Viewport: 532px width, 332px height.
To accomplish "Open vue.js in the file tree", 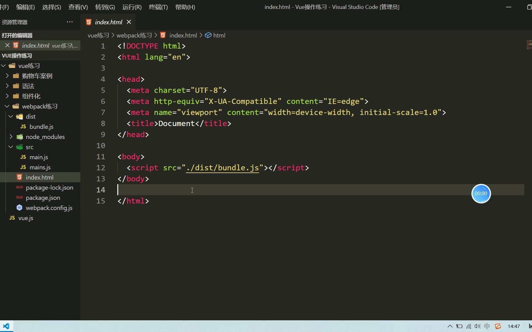I will (26, 218).
